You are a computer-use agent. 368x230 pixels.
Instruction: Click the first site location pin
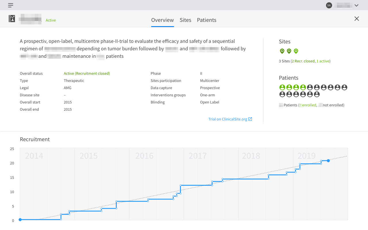[282, 51]
